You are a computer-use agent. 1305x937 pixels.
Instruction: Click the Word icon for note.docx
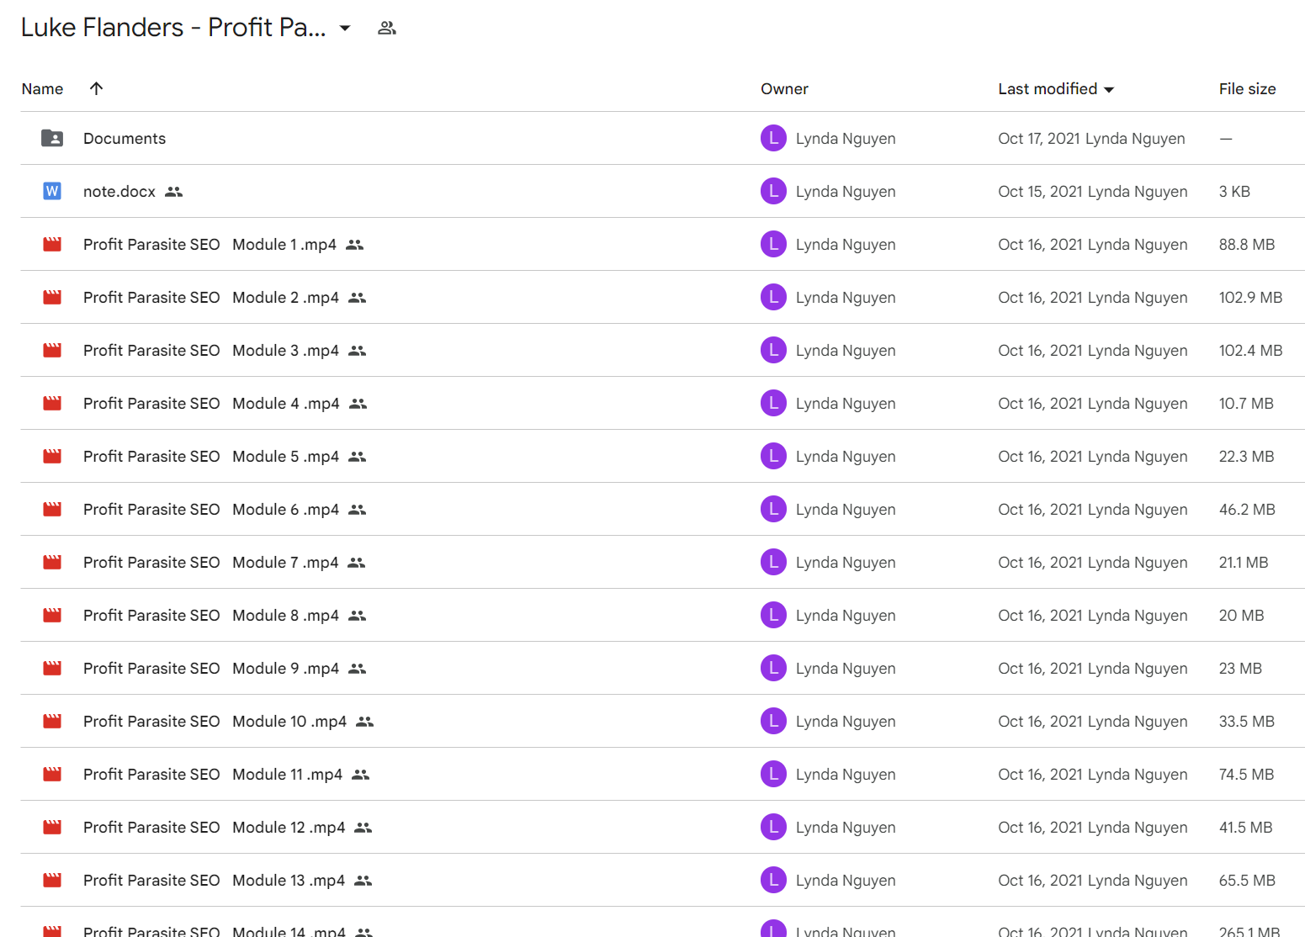click(x=52, y=191)
